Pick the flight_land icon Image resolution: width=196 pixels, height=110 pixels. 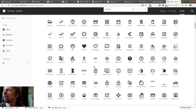tap(153, 46)
